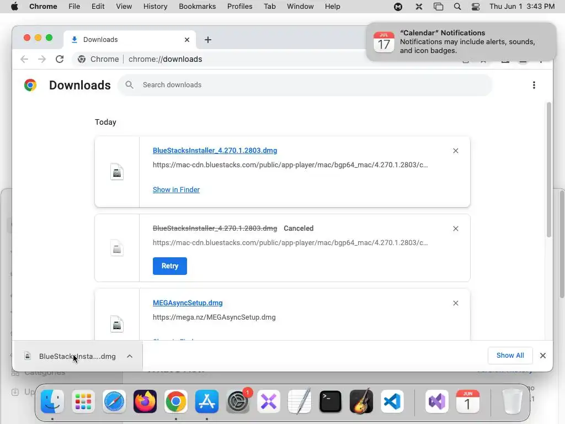Click the Chrome site info icon in address bar
The height and width of the screenshot is (424, 565).
[82, 59]
